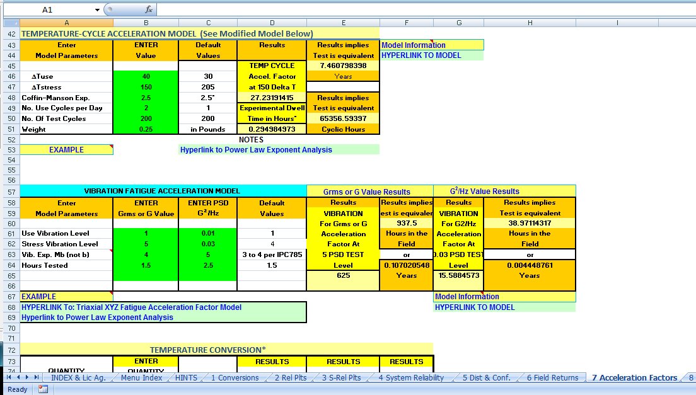Click the result cell 15.5884573

tap(458, 275)
